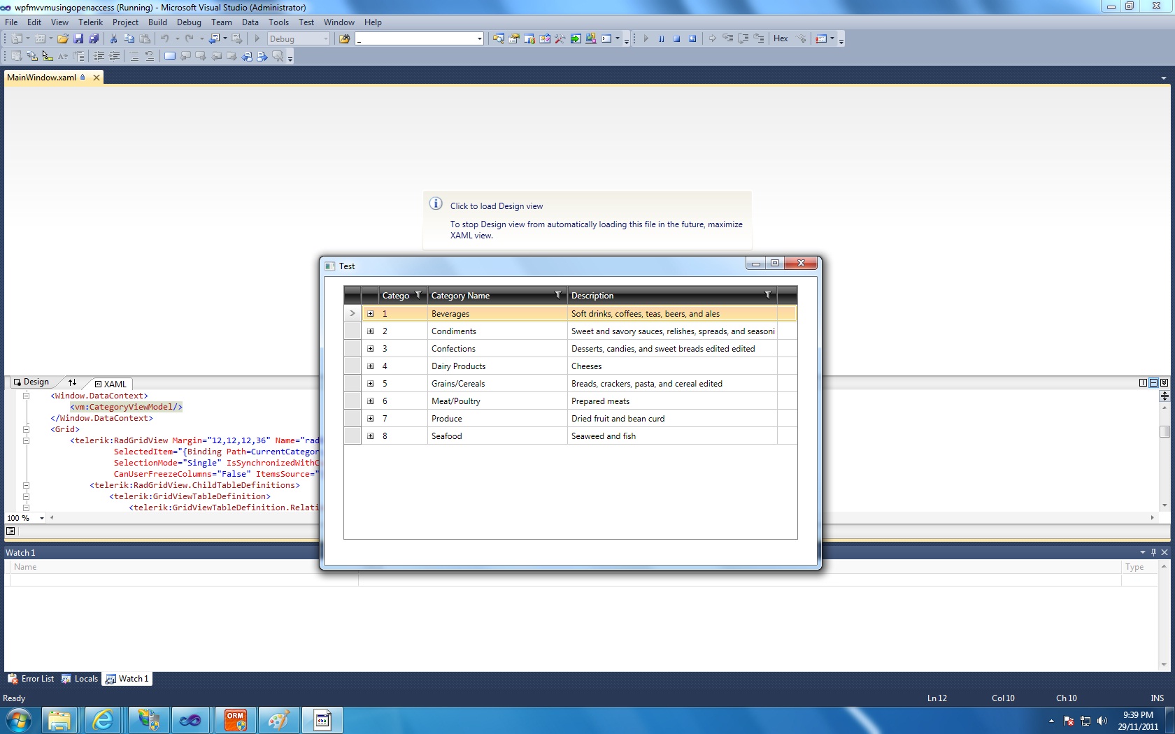Open Internet Explorer from the taskbar
Viewport: 1175px width, 734px height.
point(104,720)
